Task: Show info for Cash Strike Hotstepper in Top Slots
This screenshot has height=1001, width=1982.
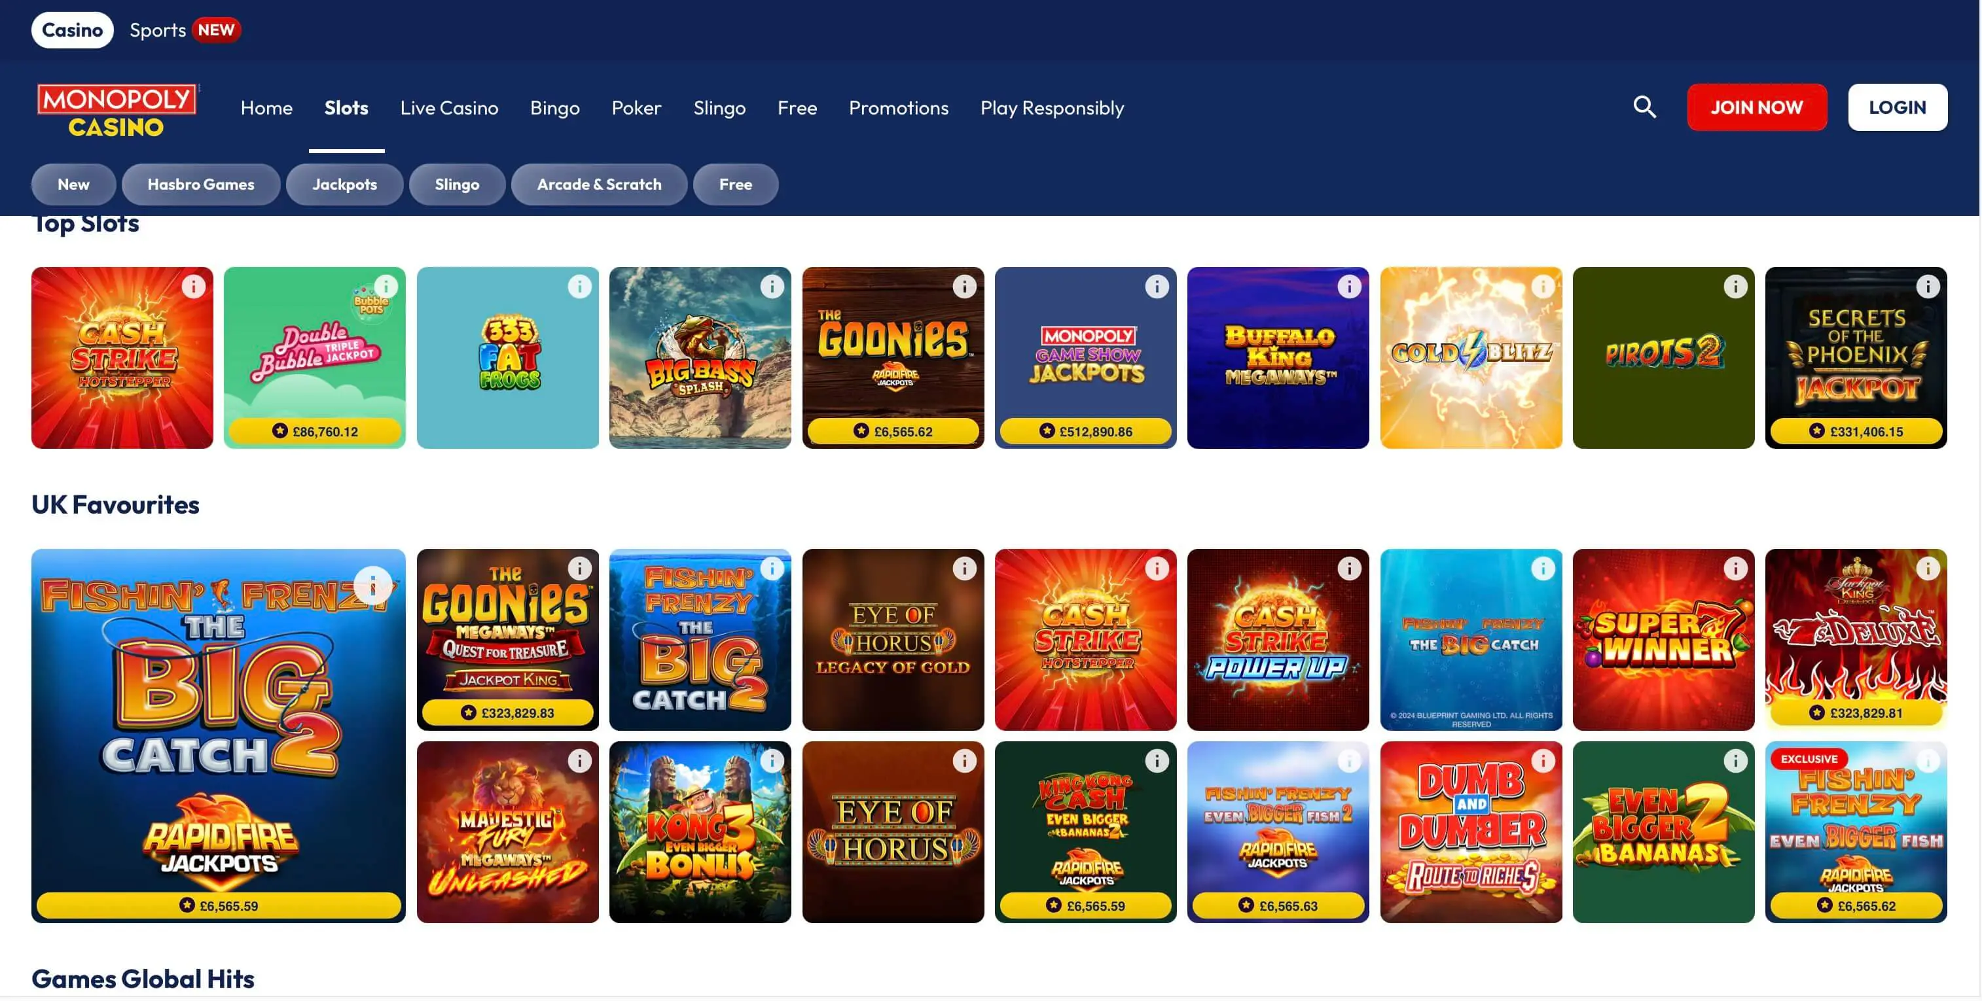Action: pyautogui.click(x=194, y=287)
